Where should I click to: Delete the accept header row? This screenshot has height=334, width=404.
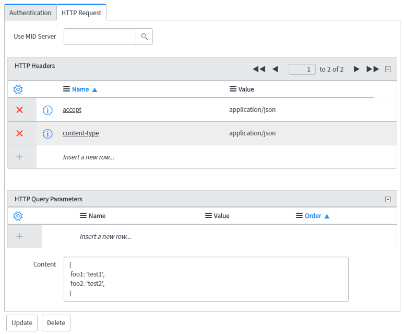[20, 110]
